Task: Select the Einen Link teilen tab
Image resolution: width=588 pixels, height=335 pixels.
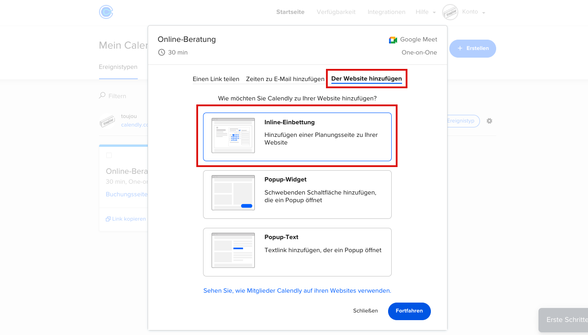Action: (x=216, y=79)
